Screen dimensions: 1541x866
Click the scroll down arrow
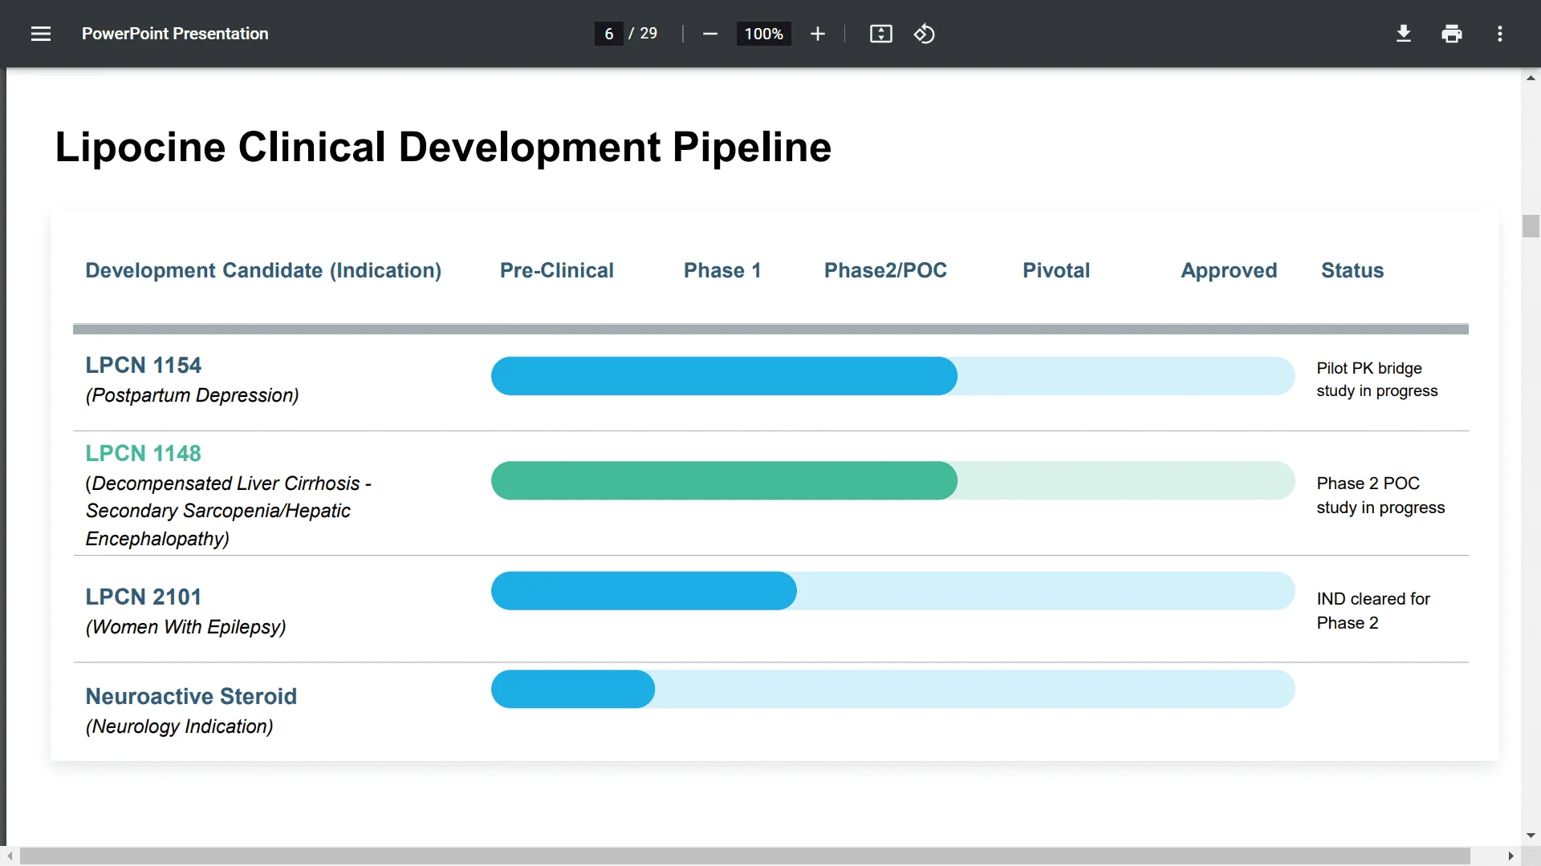pos(1531,836)
